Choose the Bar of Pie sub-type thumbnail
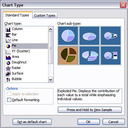 [x=111, y=56]
